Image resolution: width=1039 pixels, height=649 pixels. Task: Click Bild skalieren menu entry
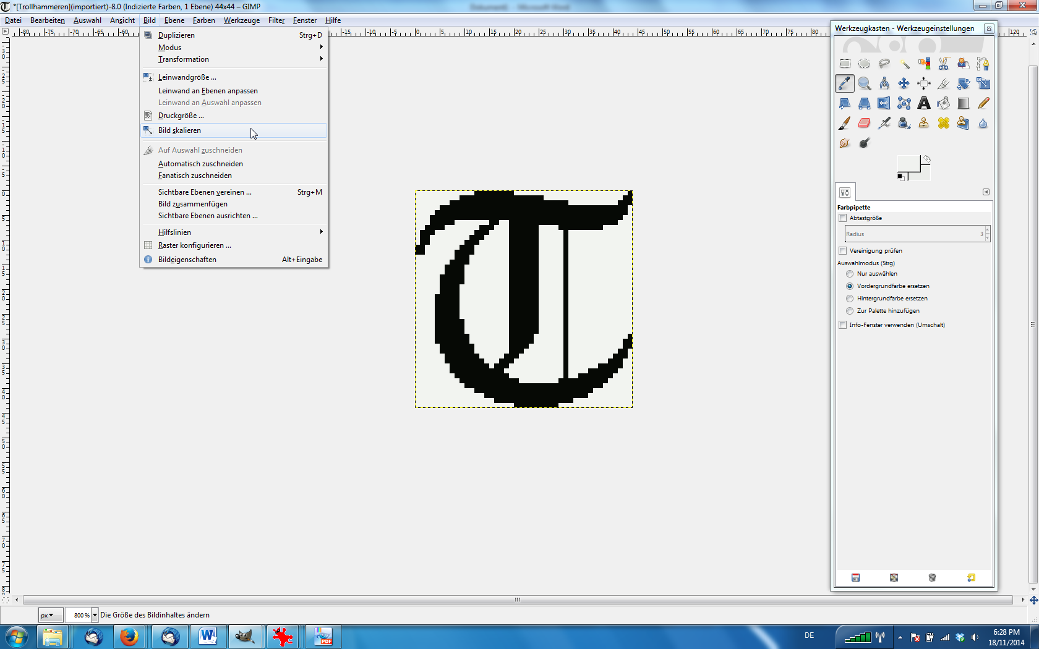point(179,130)
